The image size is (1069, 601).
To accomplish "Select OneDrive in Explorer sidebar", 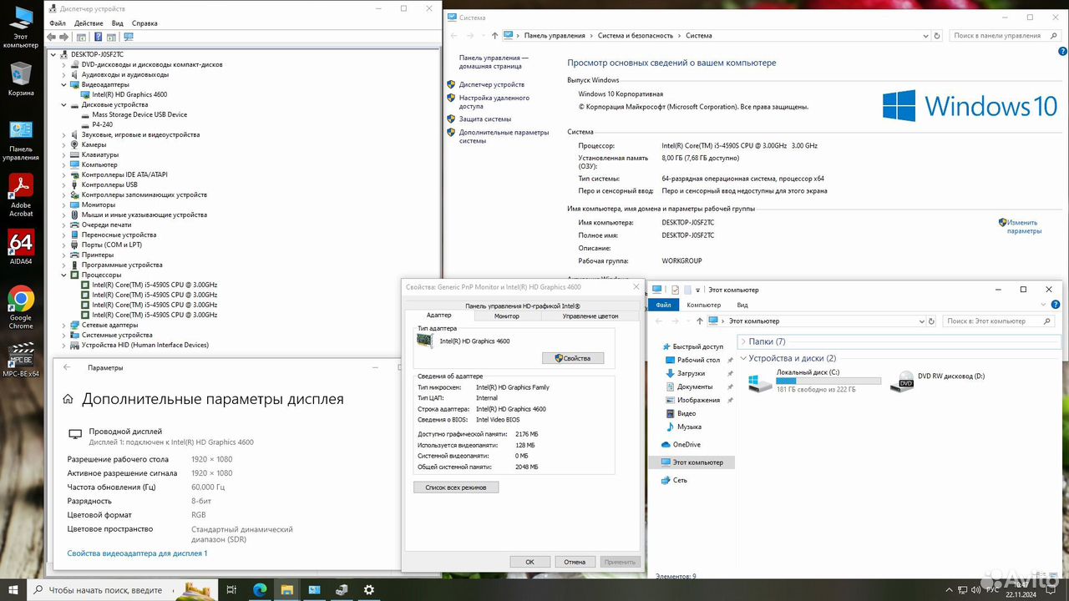I will coord(686,444).
